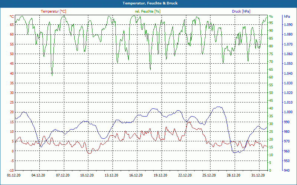The height and width of the screenshot is (185, 297).
Task: Click the date label 28.12.20
Action: click(x=234, y=175)
